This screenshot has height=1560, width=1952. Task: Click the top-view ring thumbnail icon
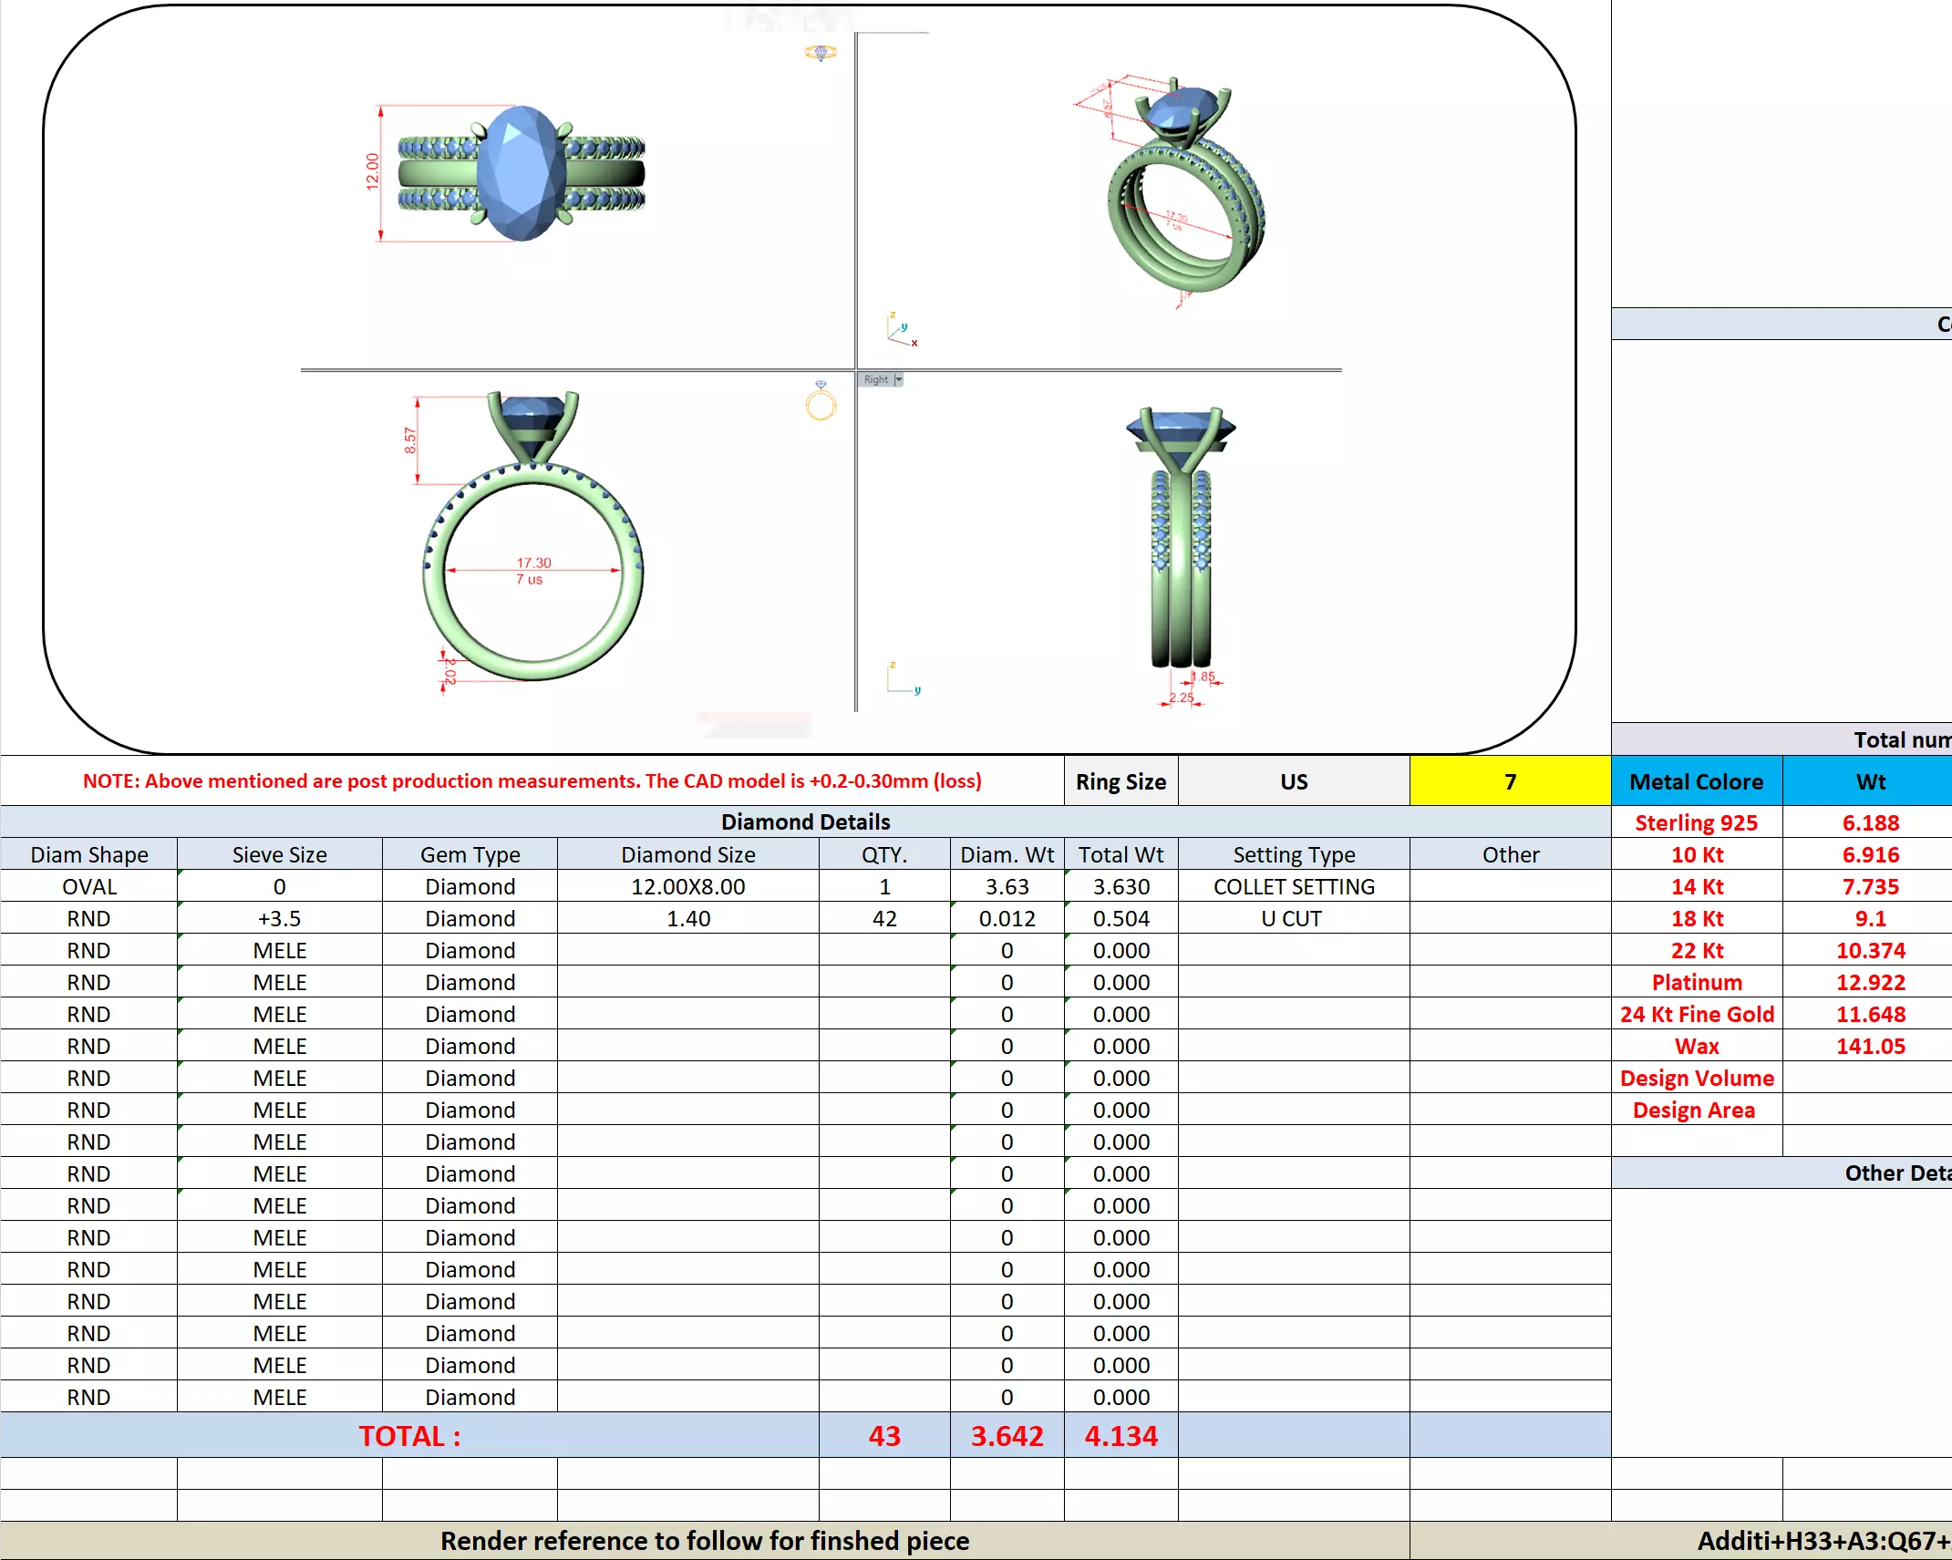tap(821, 53)
